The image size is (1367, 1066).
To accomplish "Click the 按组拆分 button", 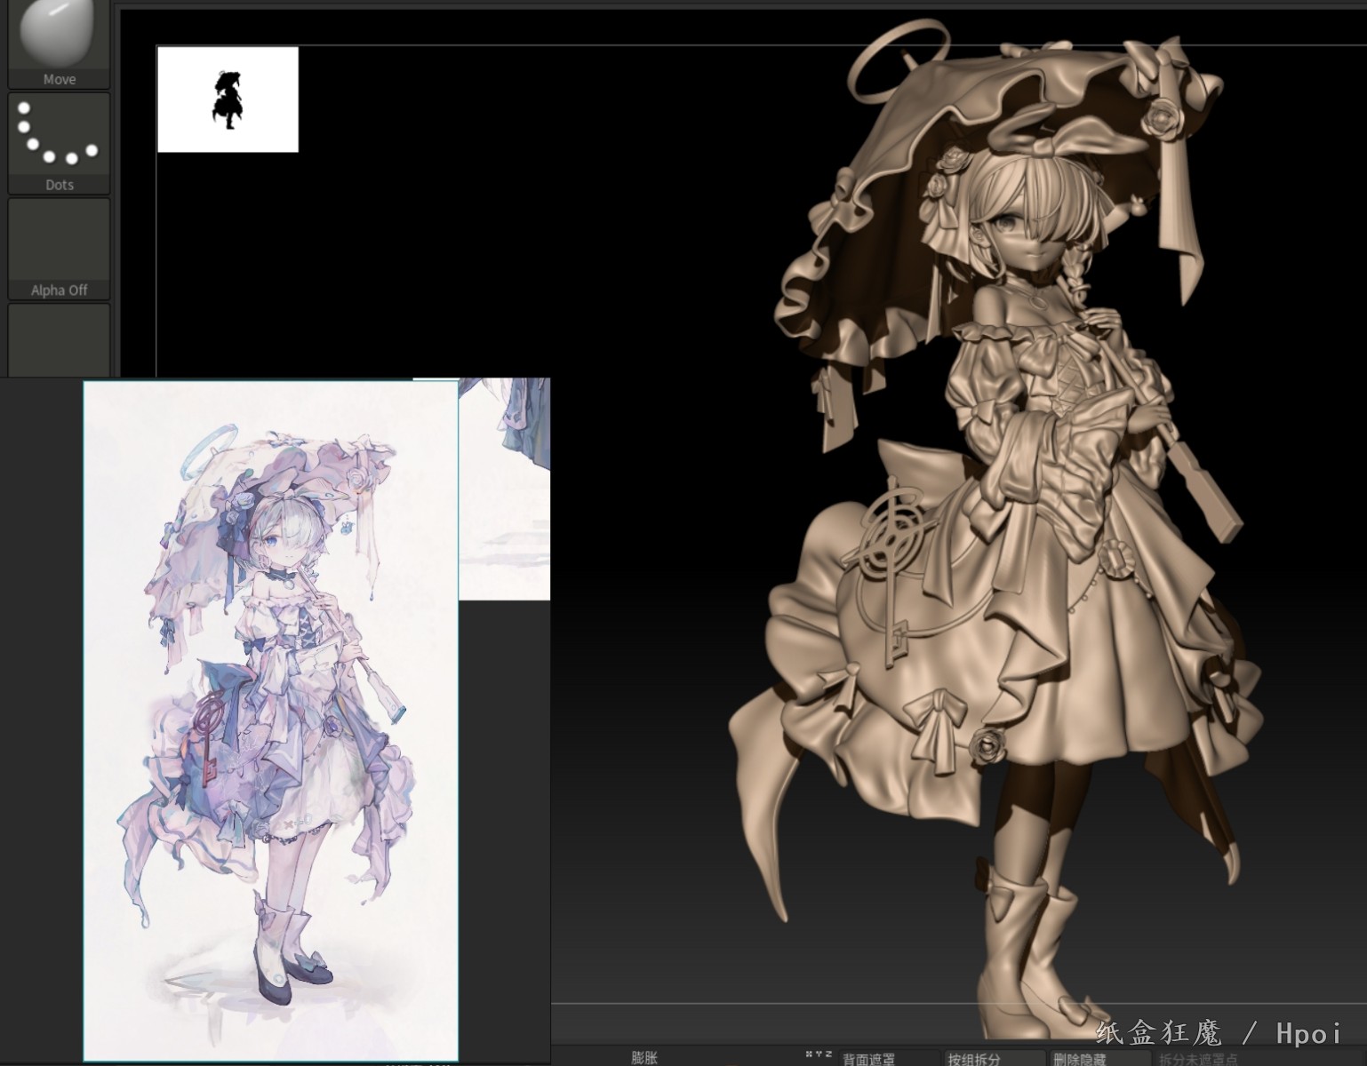I will (995, 1058).
